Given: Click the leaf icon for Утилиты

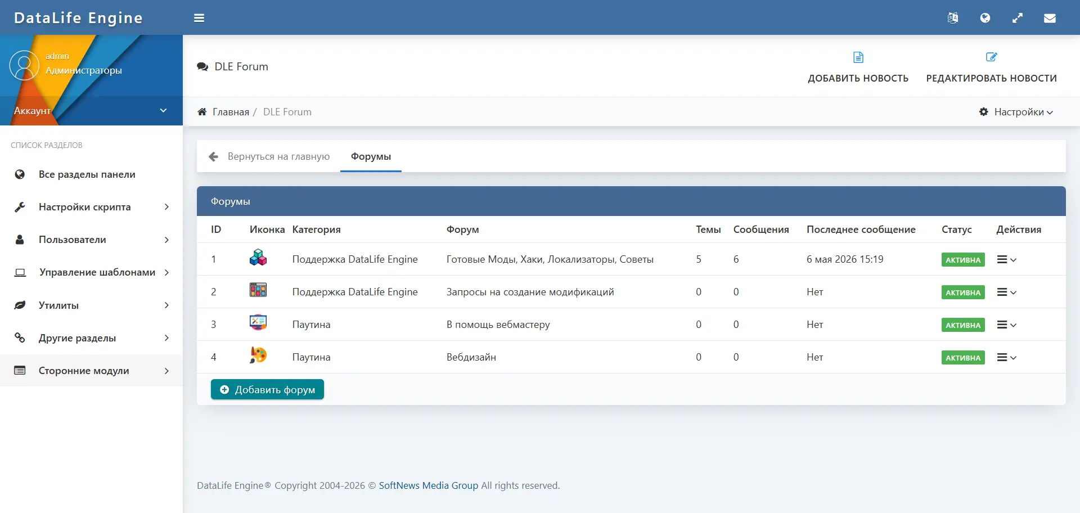Looking at the screenshot, I should [20, 305].
